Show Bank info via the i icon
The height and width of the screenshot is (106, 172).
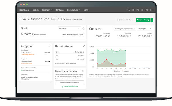(x=83, y=28)
